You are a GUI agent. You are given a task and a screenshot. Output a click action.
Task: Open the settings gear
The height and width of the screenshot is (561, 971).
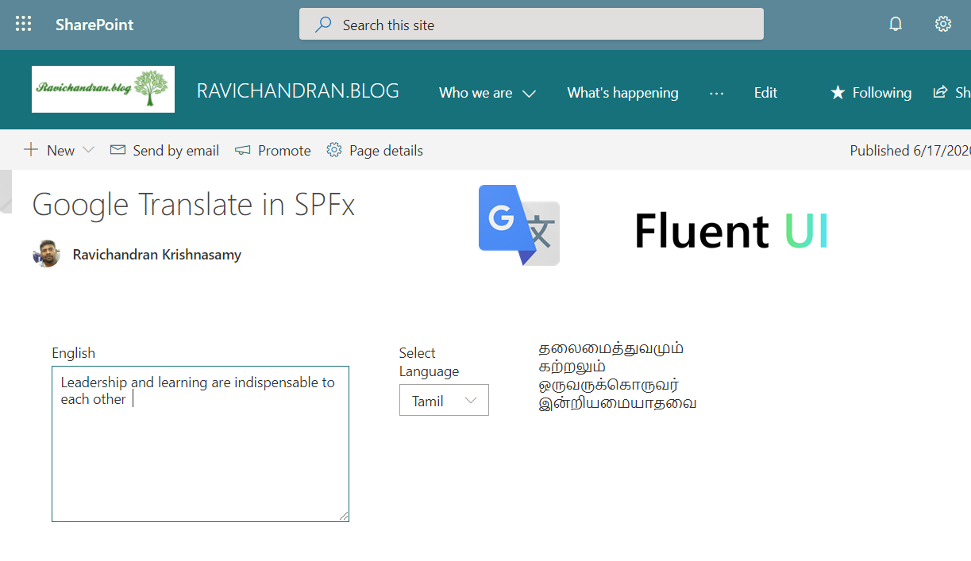coord(942,25)
